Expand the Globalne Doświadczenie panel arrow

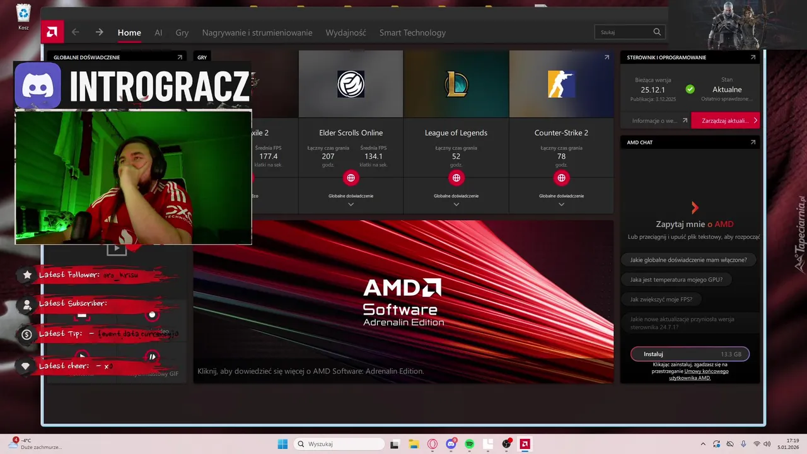tap(180, 57)
